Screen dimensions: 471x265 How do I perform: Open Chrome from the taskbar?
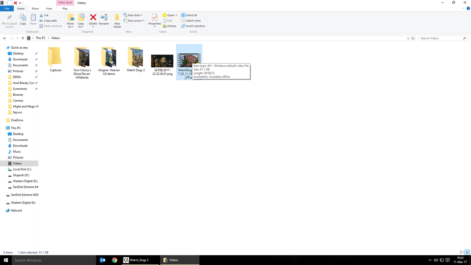pyautogui.click(x=114, y=260)
